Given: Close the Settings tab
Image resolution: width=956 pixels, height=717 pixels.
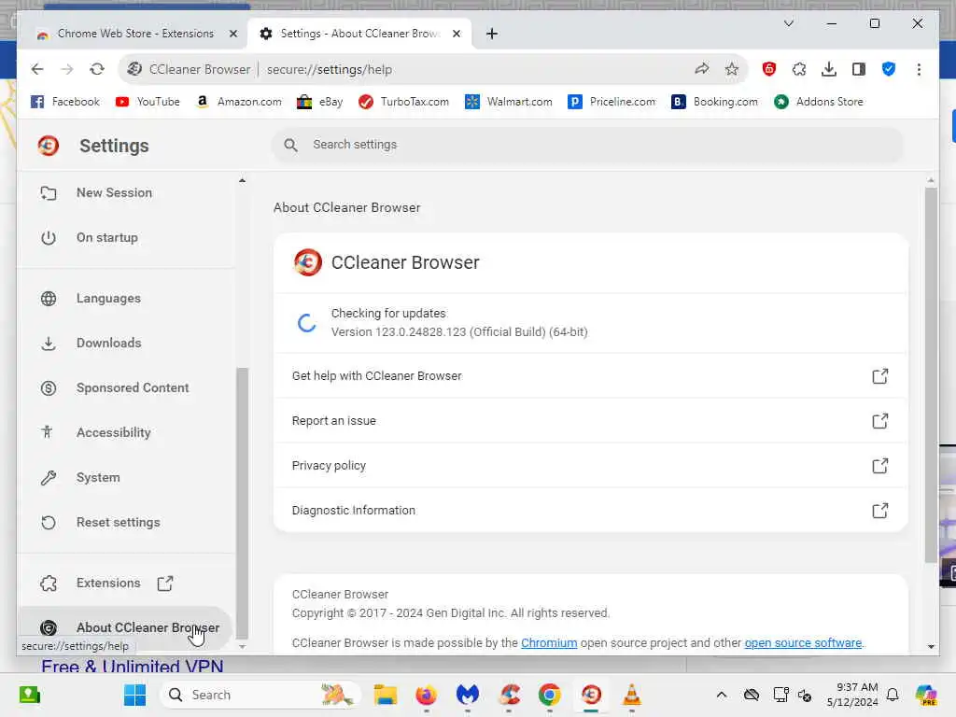Looking at the screenshot, I should click(x=456, y=34).
